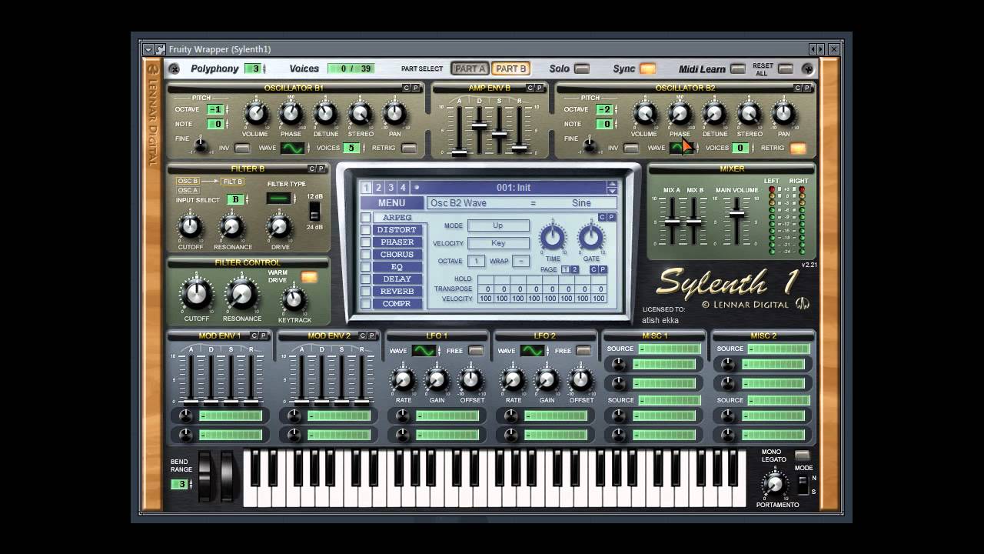Viewport: 984px width, 554px height.
Task: Select PART B
Action: point(511,68)
